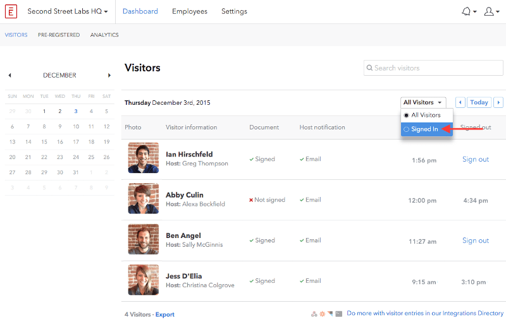Click the Ian Hirschfeld visitor name

point(189,154)
